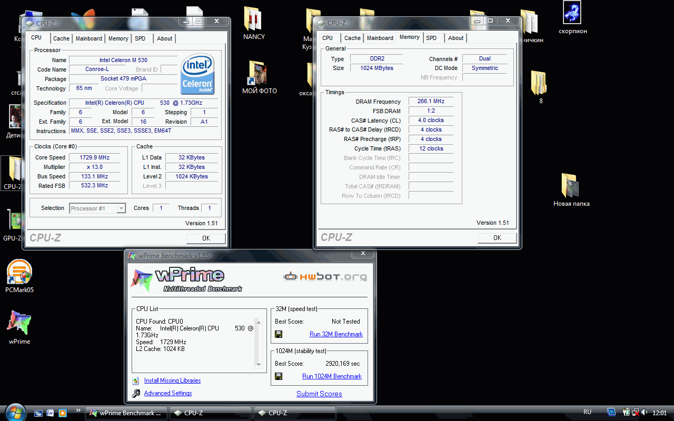This screenshot has height=421, width=674.
Task: Click the blue tray icon next to RU
Action: coord(611,413)
